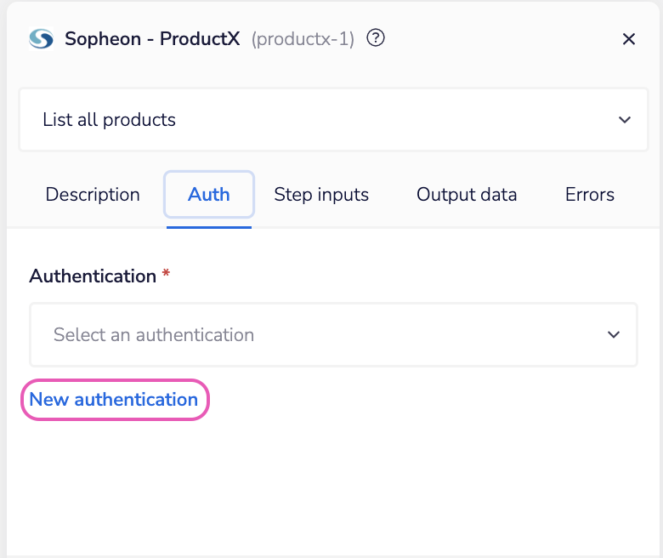Image resolution: width=663 pixels, height=558 pixels.
Task: Select the Auth tab
Action: click(x=209, y=195)
